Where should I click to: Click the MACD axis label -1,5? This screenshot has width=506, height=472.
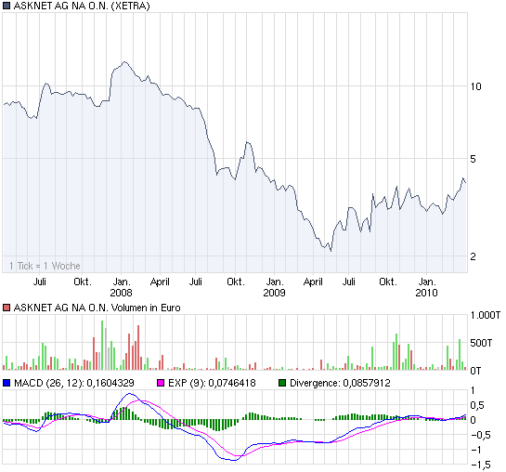[481, 465]
